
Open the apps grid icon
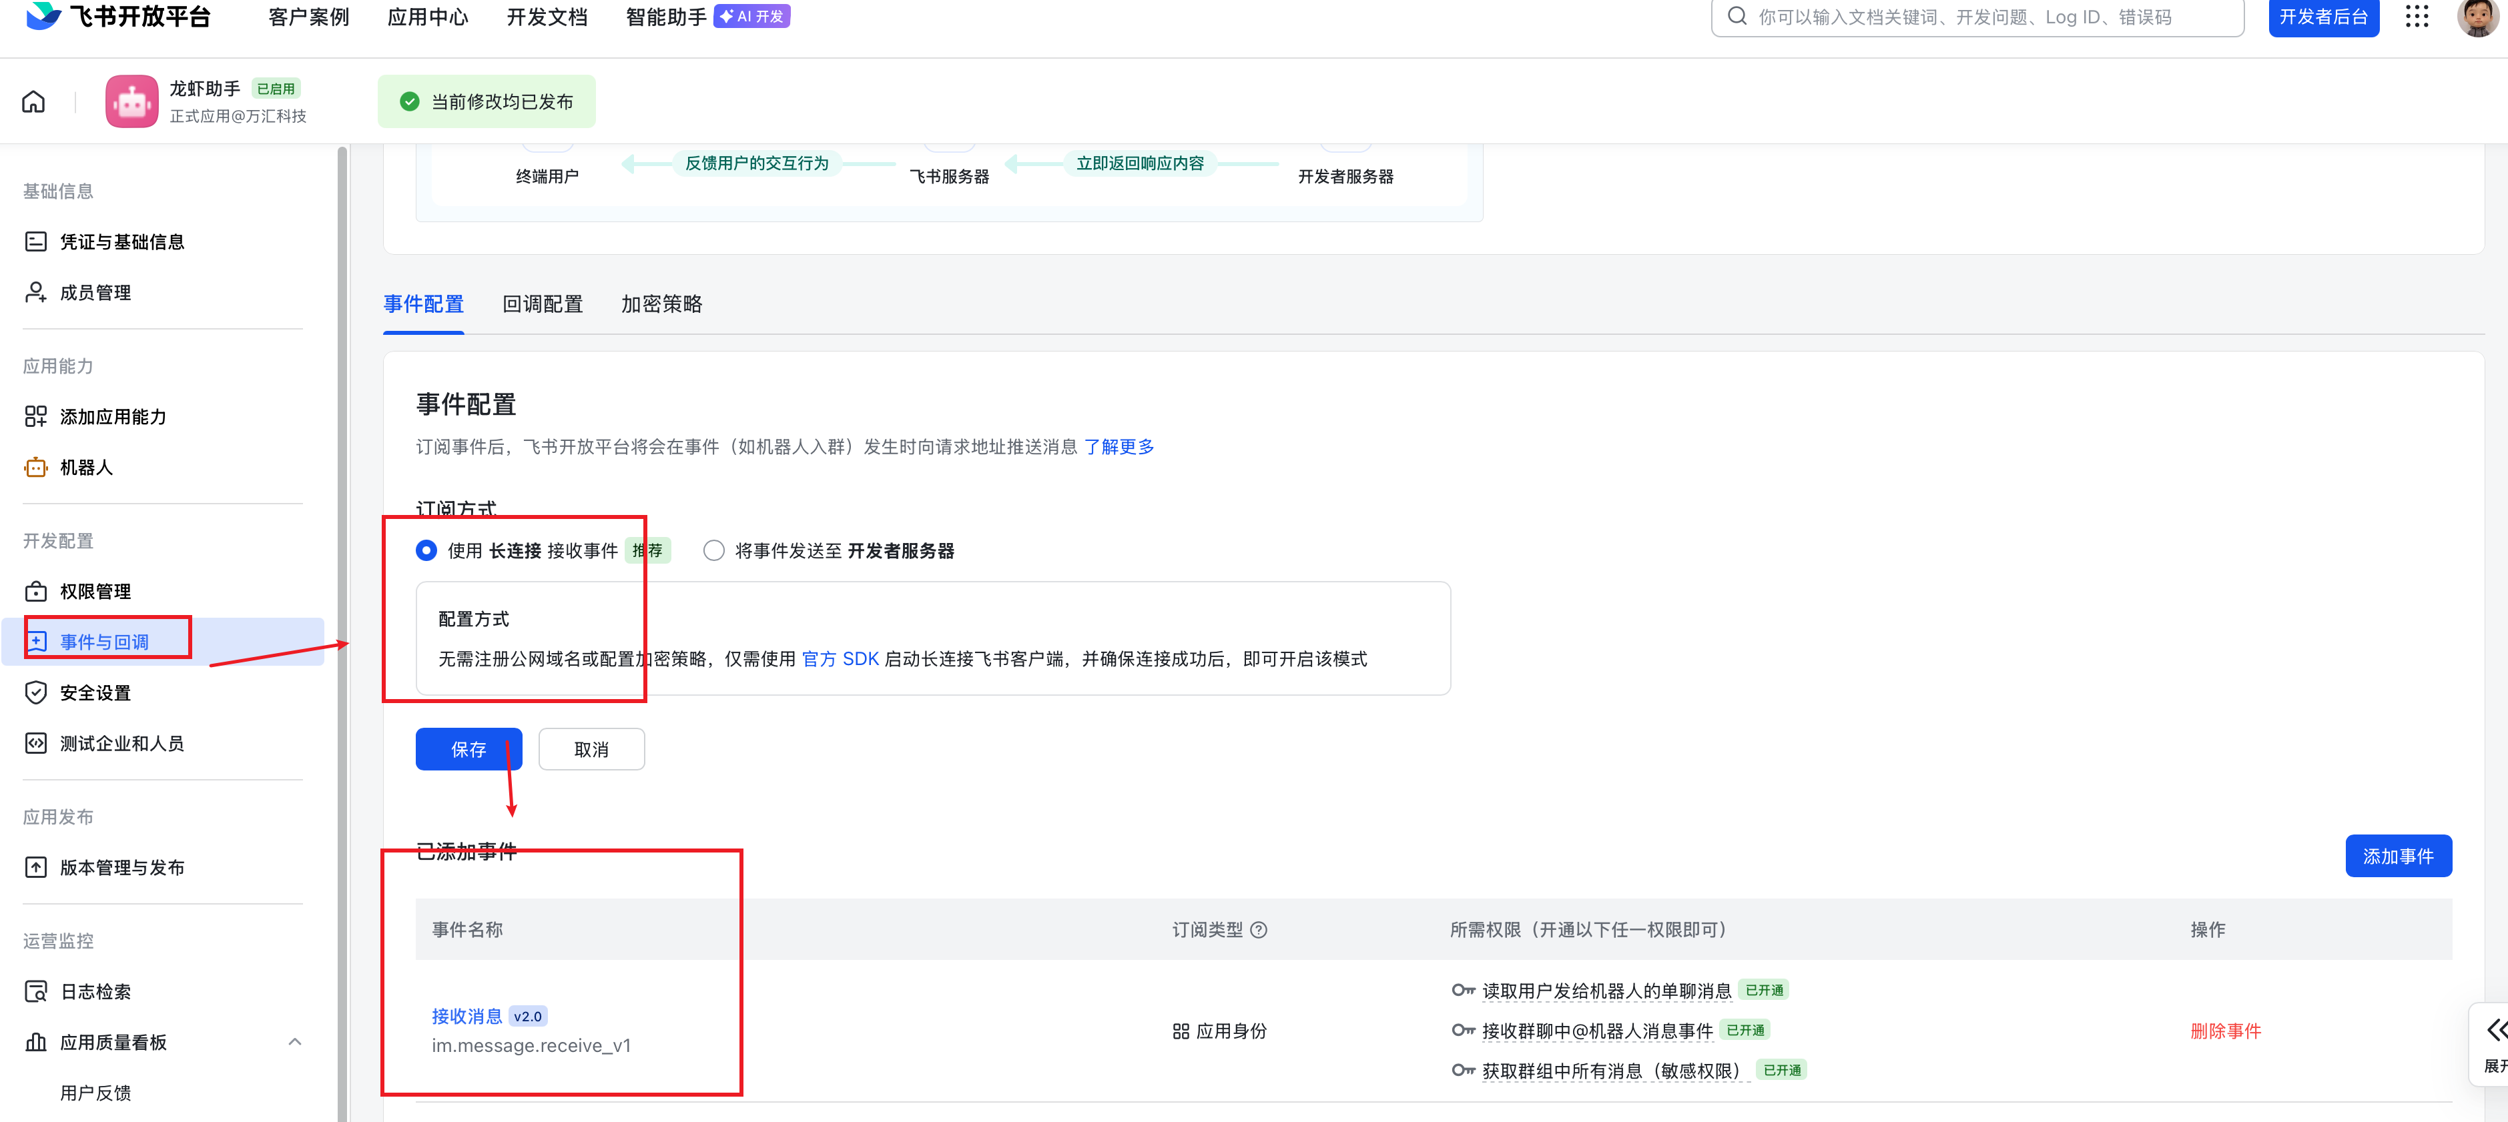[2417, 17]
